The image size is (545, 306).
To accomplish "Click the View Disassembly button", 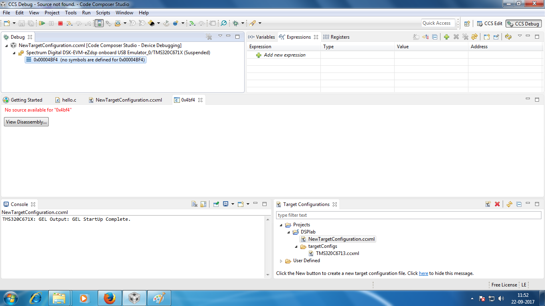I will tap(26, 122).
